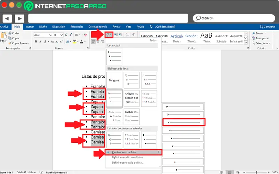
Task: Click the zoom in plus icon
Action: 269,172
